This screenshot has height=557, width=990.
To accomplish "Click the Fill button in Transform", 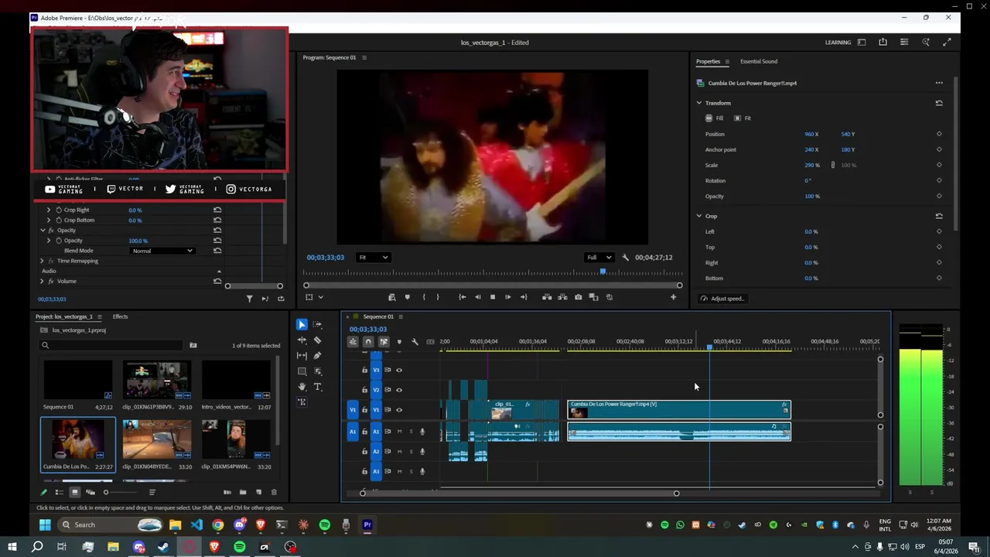I will (x=715, y=118).
